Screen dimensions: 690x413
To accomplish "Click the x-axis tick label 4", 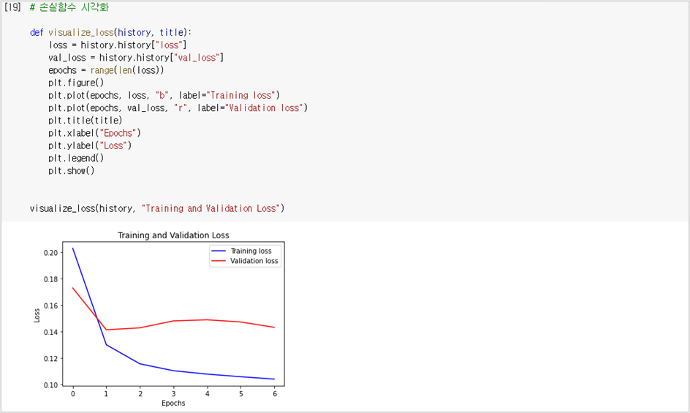I will point(208,394).
